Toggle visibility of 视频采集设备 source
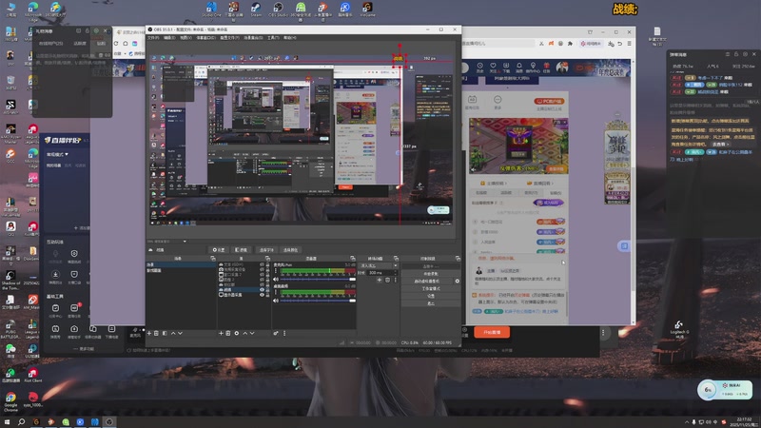The image size is (761, 428). coord(263,270)
